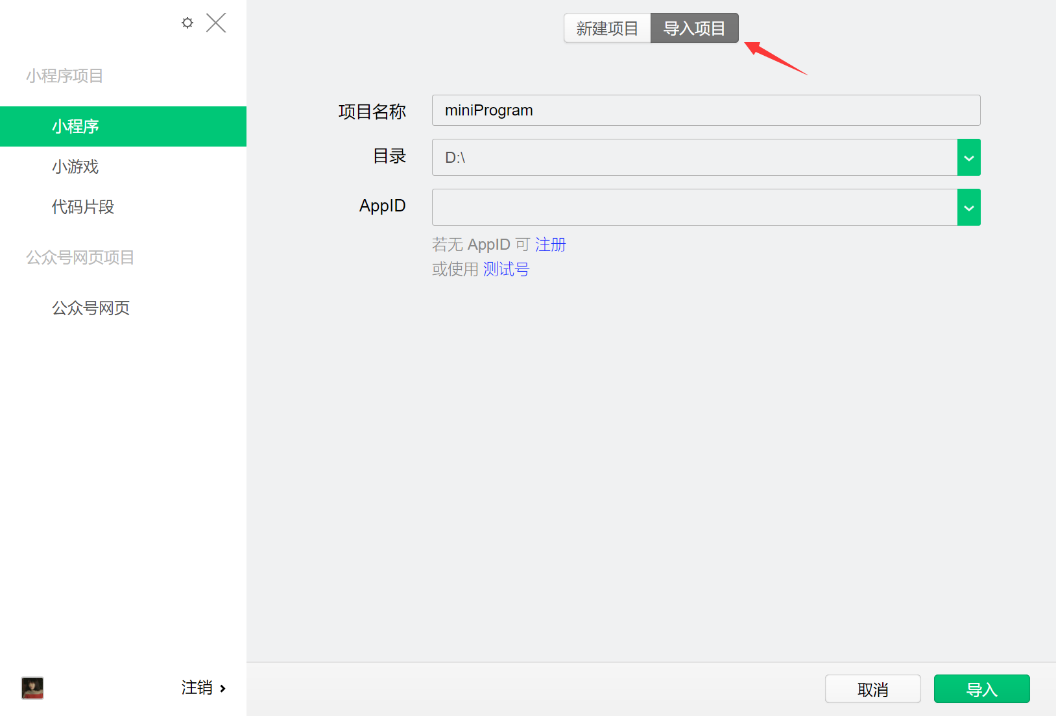Screen dimensions: 1056x716
Task: Click the user avatar thumbnail
Action: tap(32, 687)
